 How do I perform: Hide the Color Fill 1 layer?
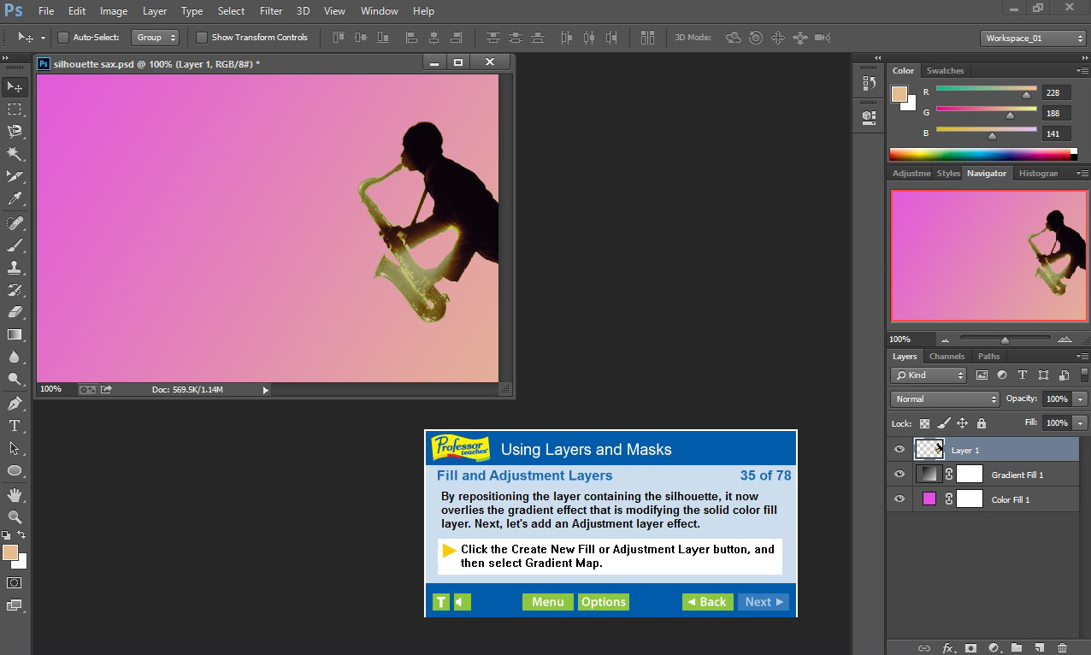[899, 499]
